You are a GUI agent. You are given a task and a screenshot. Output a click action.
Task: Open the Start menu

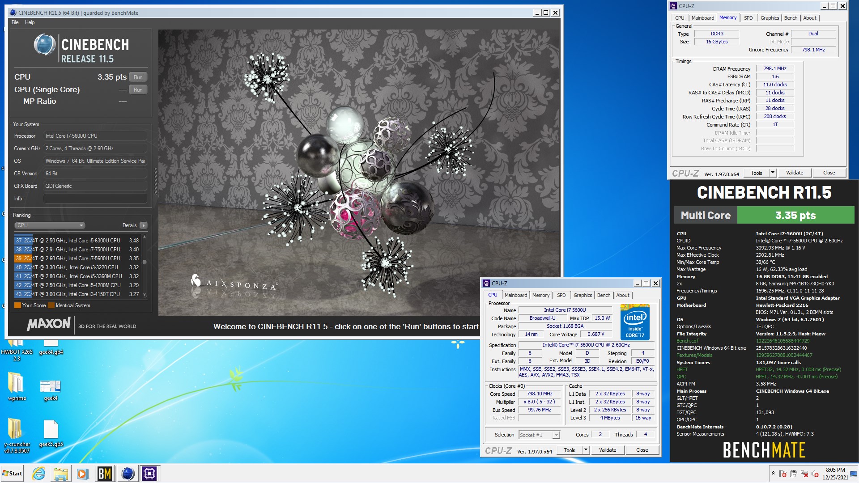[x=13, y=473]
